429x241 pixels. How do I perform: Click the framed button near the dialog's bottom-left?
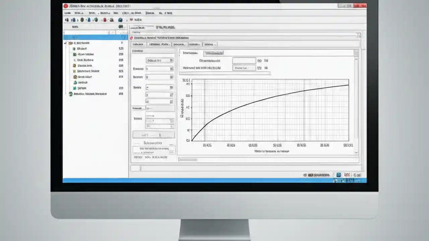coord(153,135)
